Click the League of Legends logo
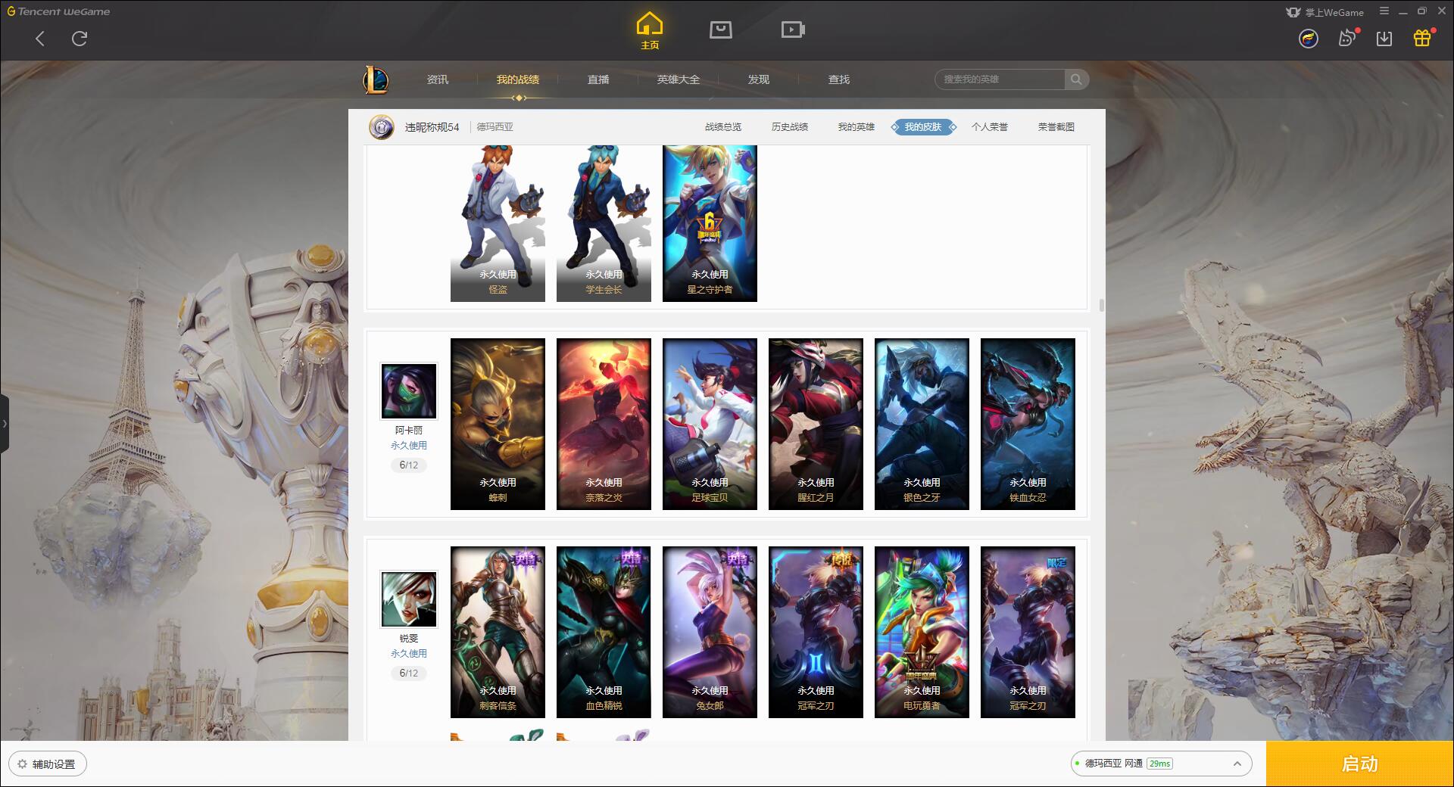The width and height of the screenshot is (1454, 787). pyautogui.click(x=376, y=79)
